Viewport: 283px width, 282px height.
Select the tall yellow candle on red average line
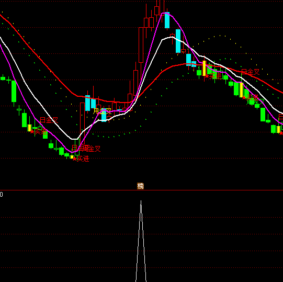pos(205,68)
